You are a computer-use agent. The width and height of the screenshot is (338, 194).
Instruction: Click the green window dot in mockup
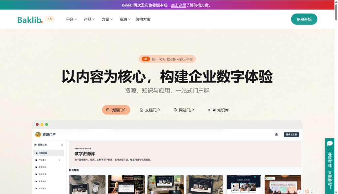click(x=47, y=125)
